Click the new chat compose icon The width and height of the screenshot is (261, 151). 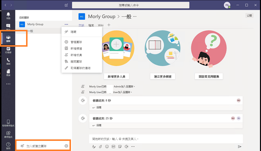[66, 5]
